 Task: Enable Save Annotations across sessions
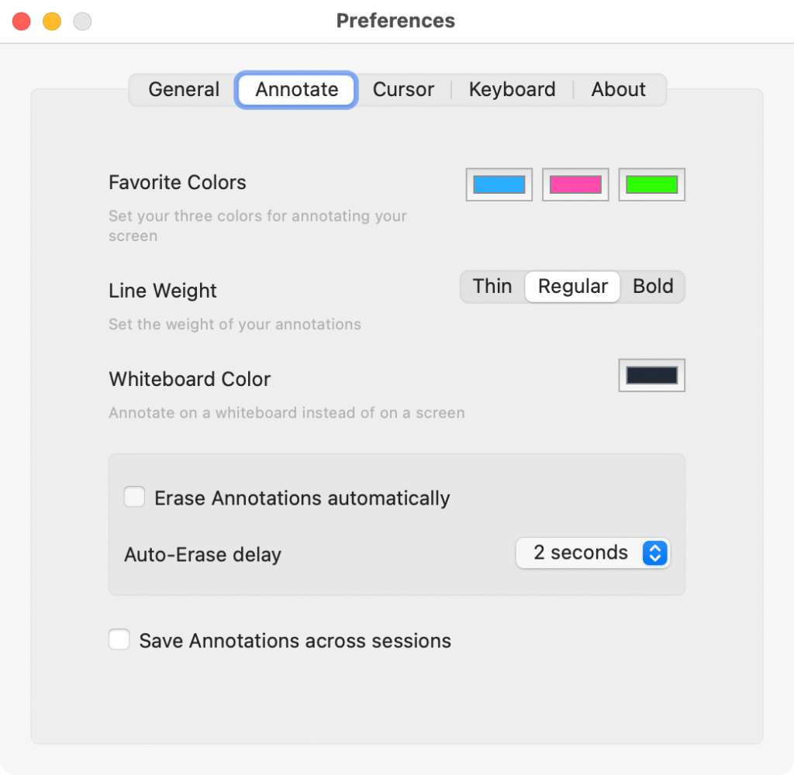point(119,639)
